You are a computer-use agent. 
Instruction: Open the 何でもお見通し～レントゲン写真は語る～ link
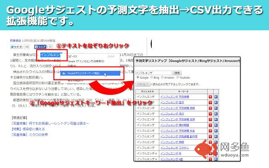tap(59, 123)
